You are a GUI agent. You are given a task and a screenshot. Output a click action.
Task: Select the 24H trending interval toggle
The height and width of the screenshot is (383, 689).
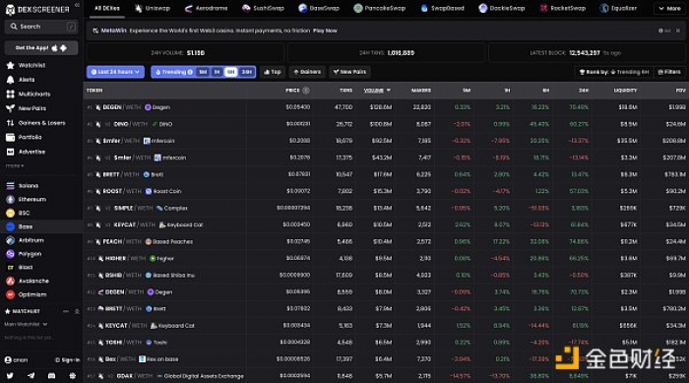(x=247, y=72)
